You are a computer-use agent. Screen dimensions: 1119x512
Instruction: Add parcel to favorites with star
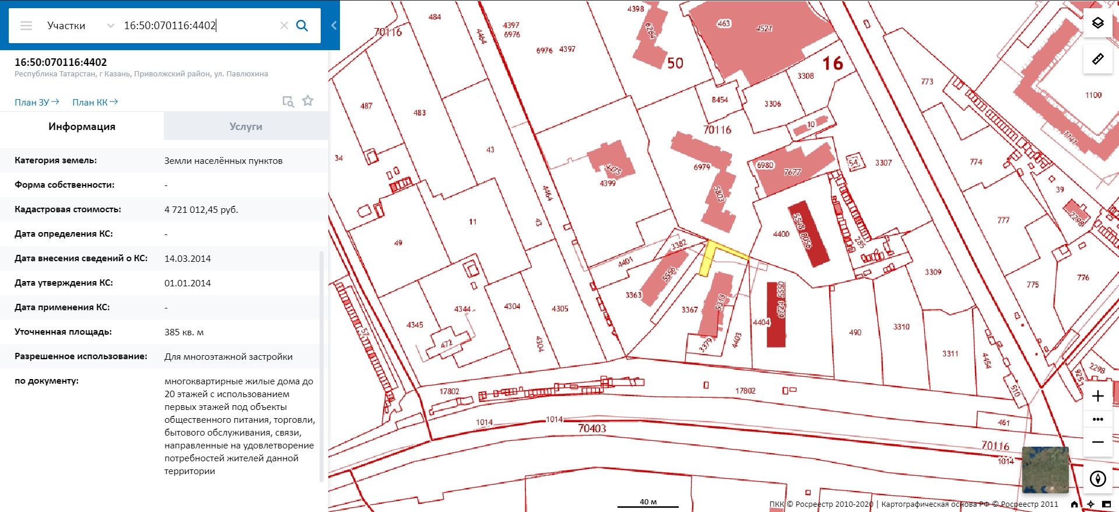tap(308, 101)
